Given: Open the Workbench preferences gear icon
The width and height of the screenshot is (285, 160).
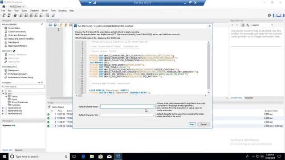Looking at the screenshot, I should pos(269,16).
